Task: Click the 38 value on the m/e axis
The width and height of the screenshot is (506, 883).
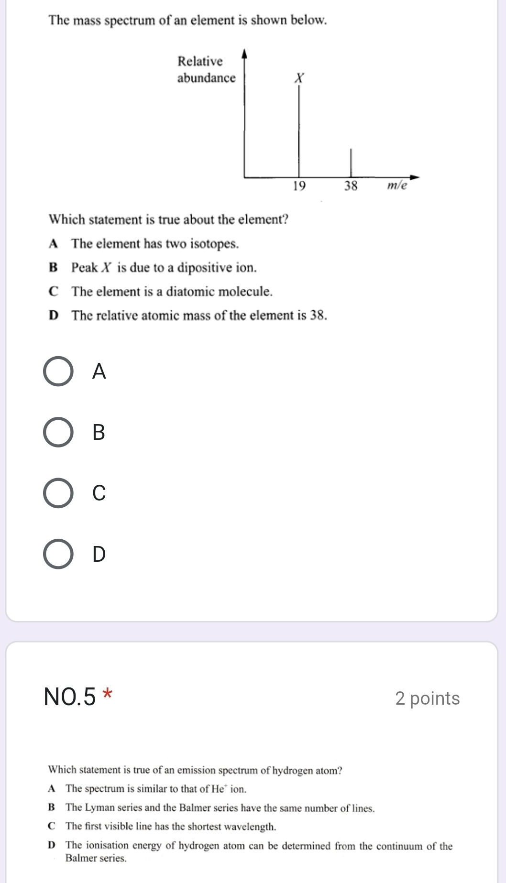Action: pyautogui.click(x=351, y=186)
